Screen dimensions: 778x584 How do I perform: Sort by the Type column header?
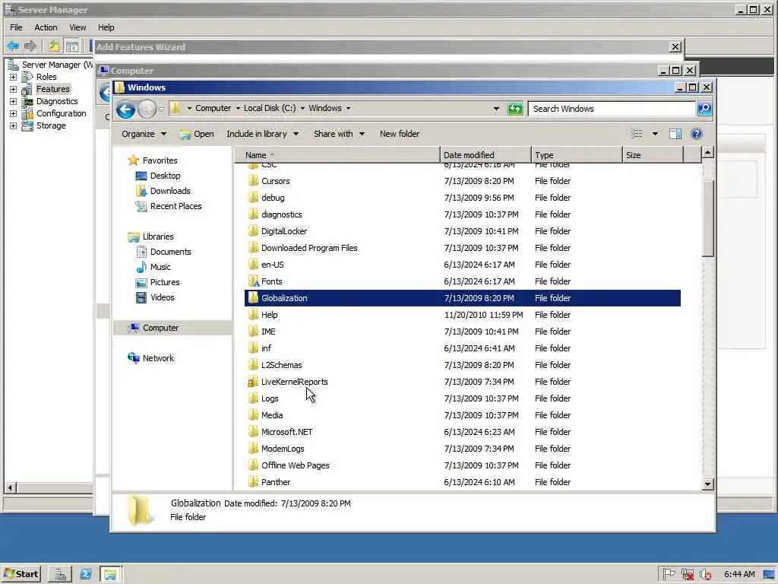pos(577,155)
